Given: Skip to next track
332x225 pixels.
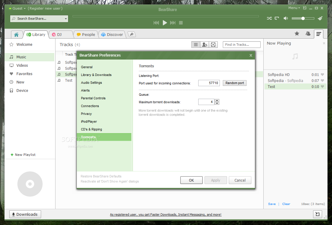Looking at the screenshot, I should (x=173, y=23).
